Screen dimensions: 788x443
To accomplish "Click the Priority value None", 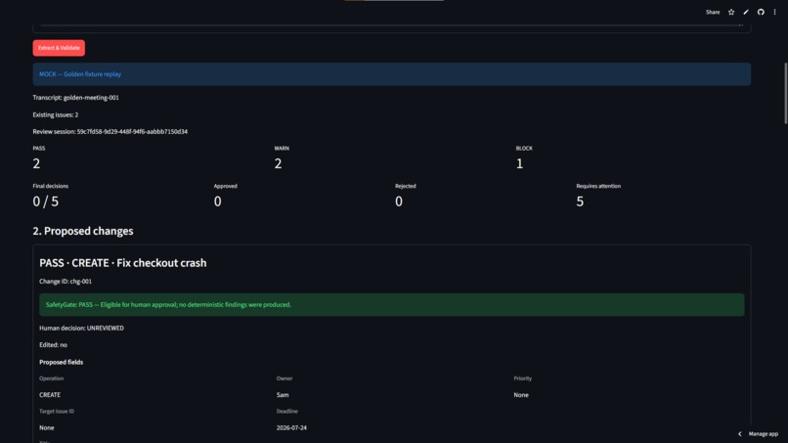I will pos(521,395).
